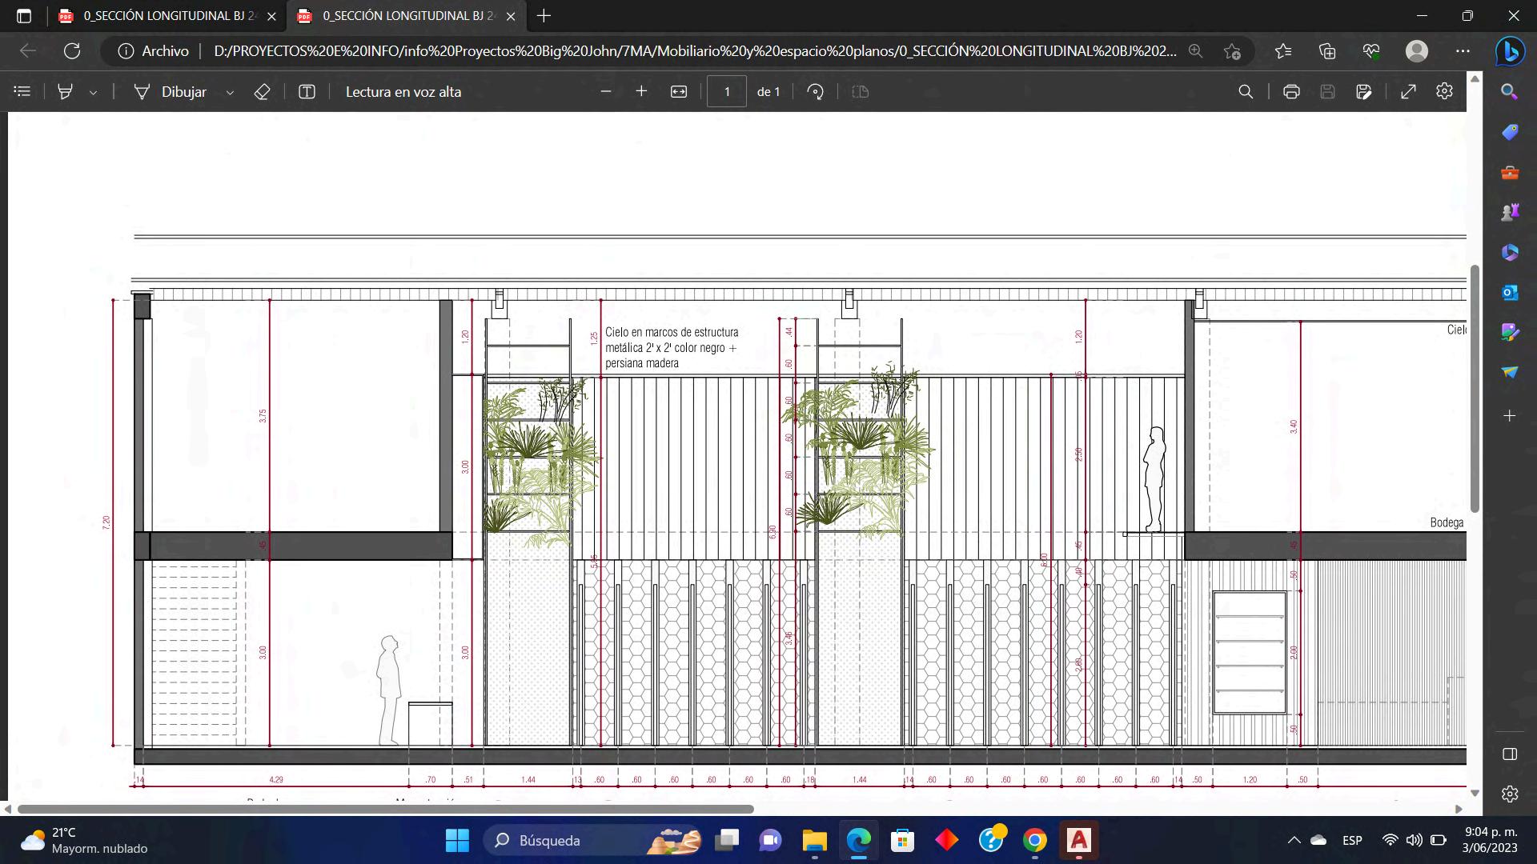Toggle Lectura en voz alta
The width and height of the screenshot is (1537, 864).
click(403, 92)
